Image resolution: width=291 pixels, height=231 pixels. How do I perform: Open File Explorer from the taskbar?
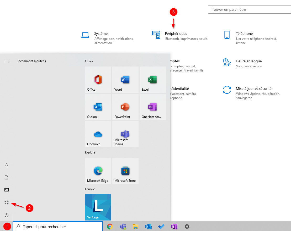(x=136, y=226)
